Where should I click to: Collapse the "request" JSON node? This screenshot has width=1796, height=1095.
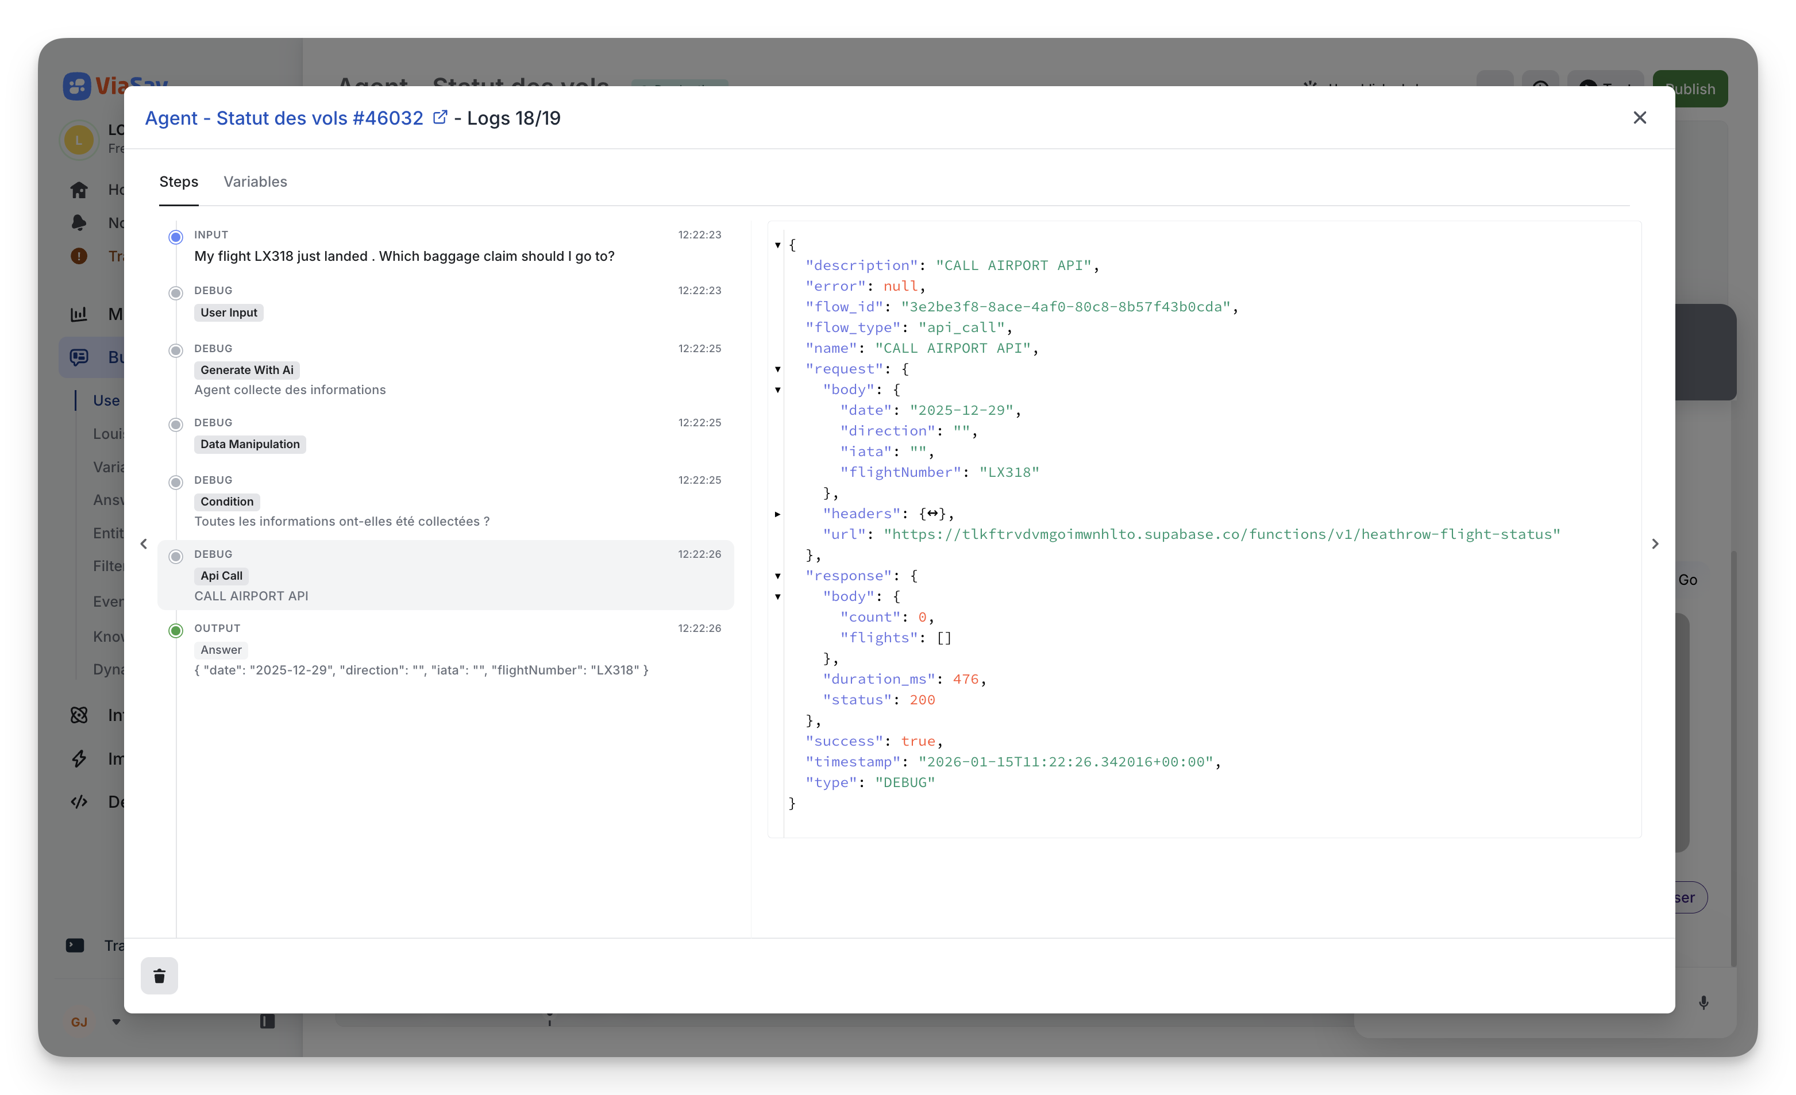coord(778,369)
